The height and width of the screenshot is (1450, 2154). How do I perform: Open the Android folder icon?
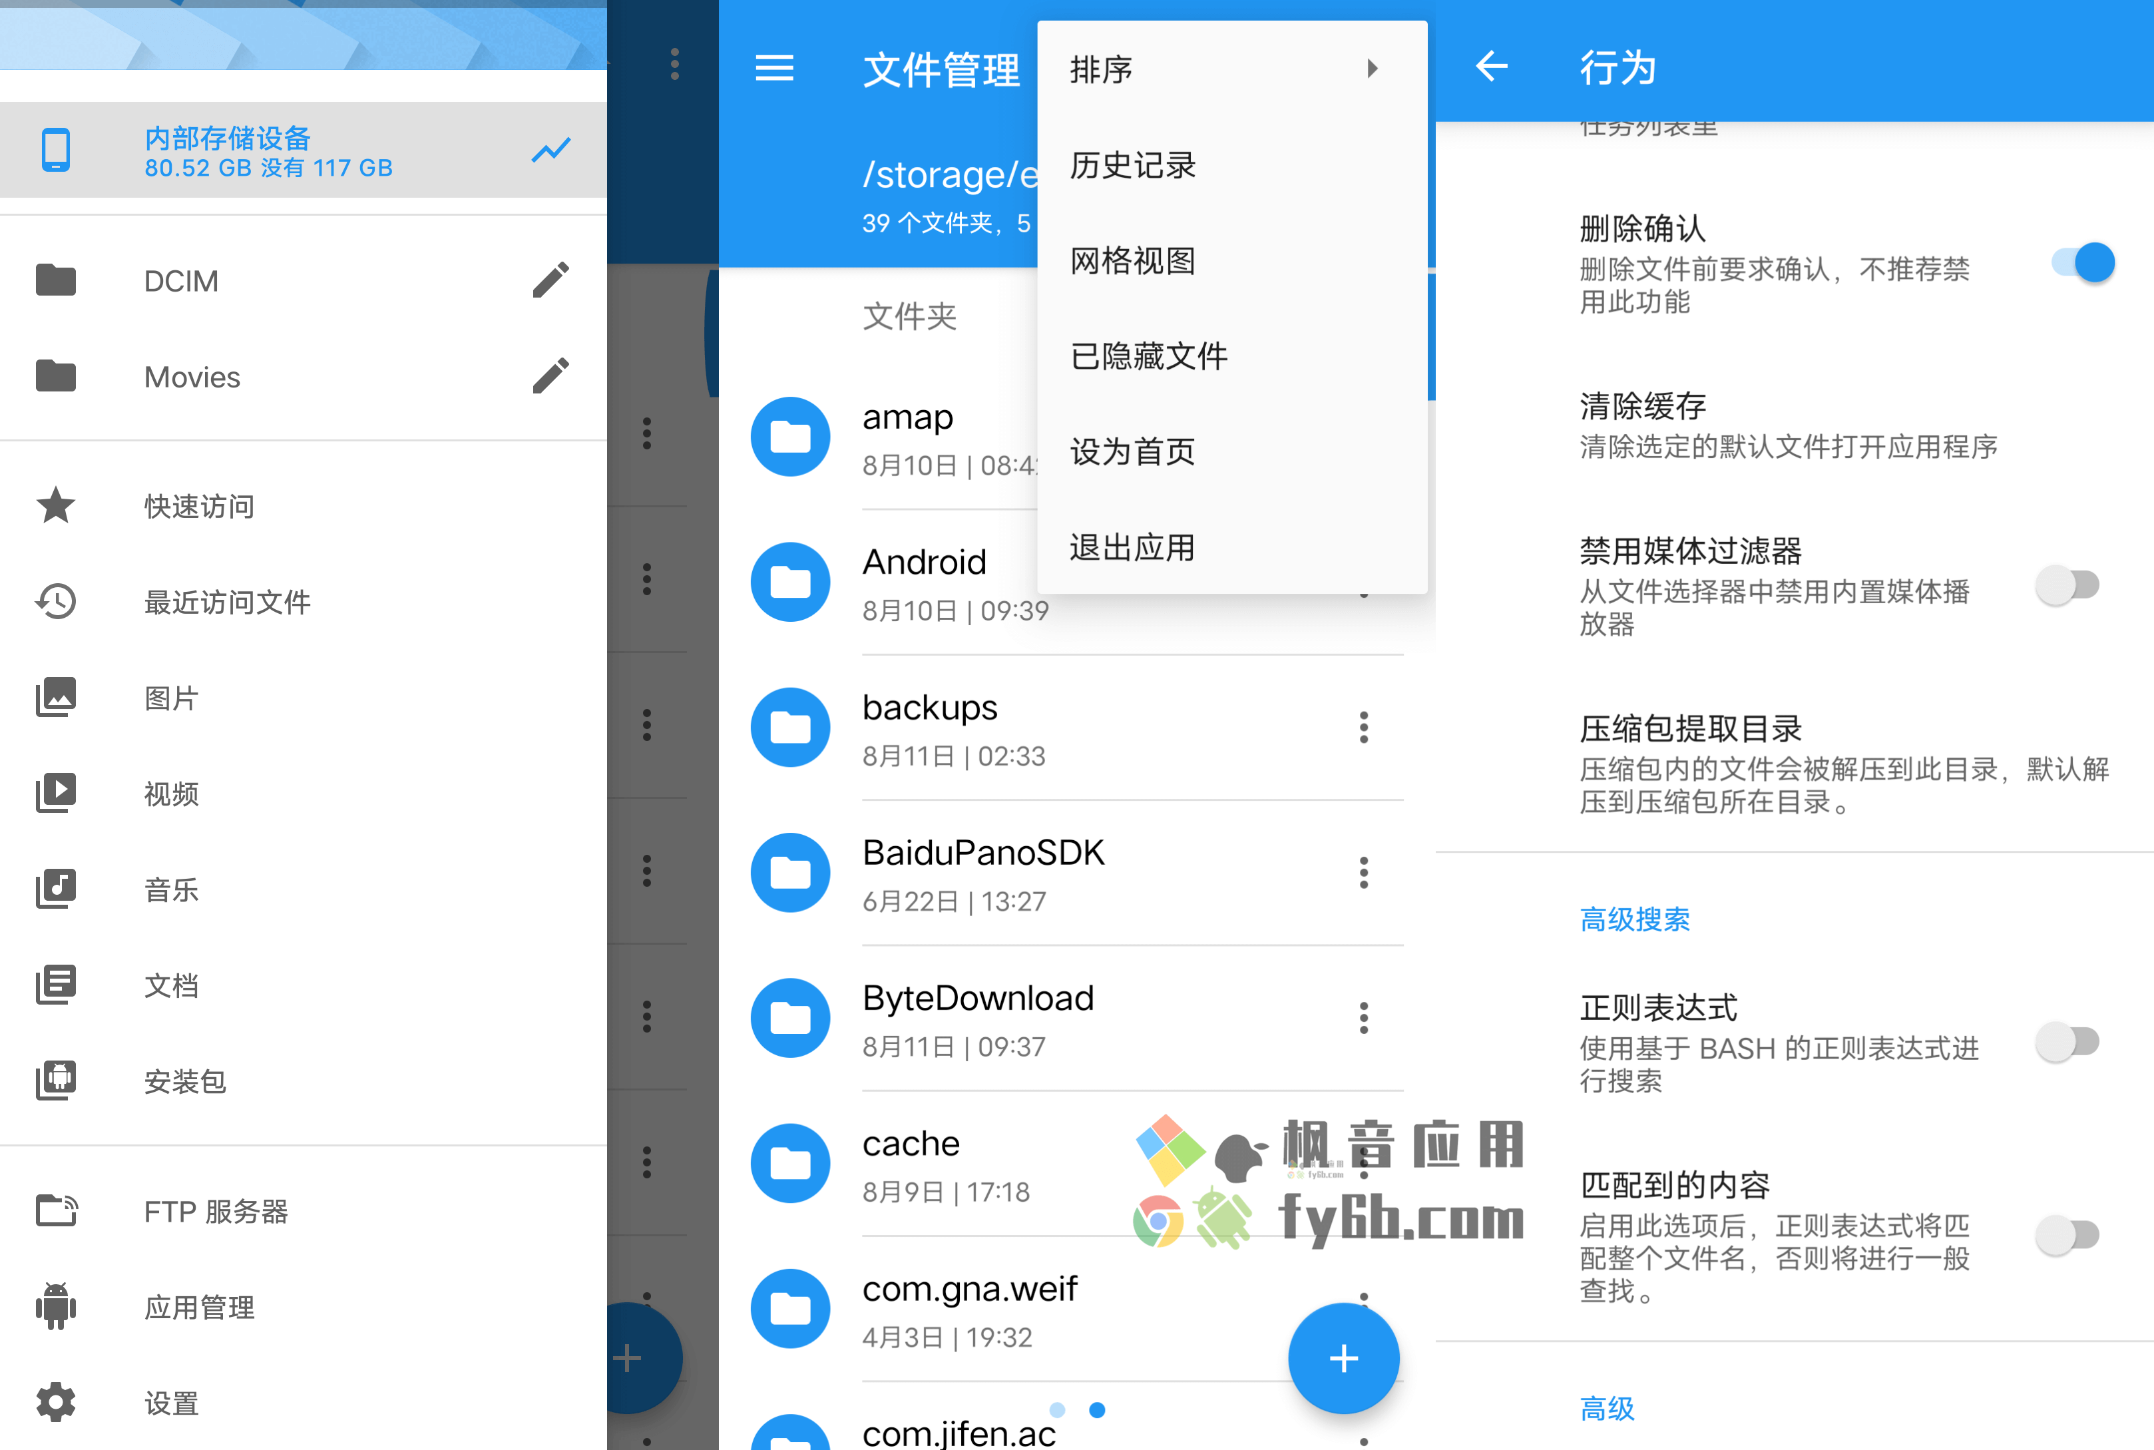[790, 582]
